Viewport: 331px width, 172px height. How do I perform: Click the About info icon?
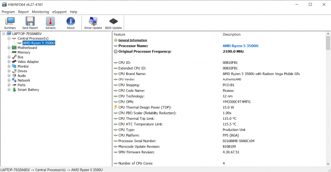[x=71, y=22]
